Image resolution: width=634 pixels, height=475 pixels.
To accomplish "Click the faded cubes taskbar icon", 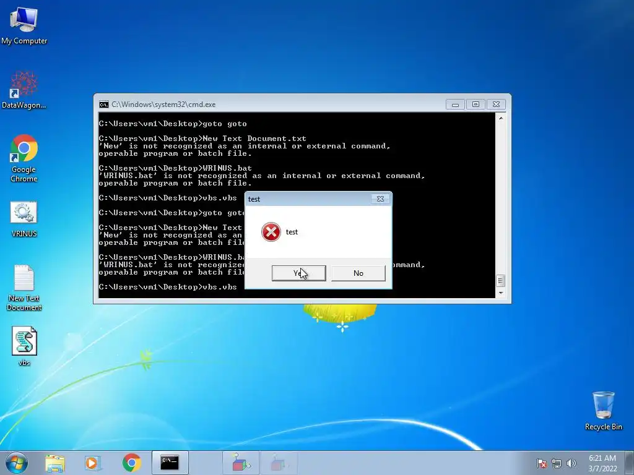I will (x=279, y=463).
